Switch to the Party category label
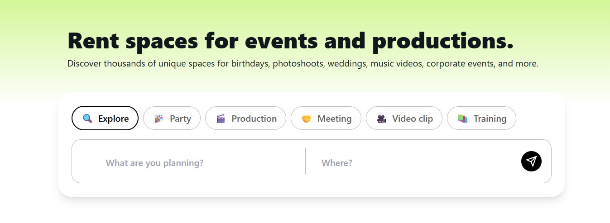The width and height of the screenshot is (610, 223). pyautogui.click(x=180, y=119)
